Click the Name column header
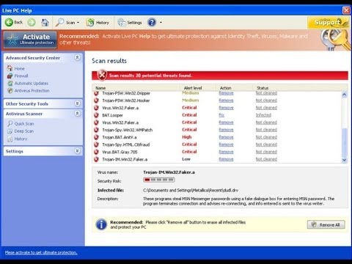This screenshot has height=264, width=352. [100, 88]
